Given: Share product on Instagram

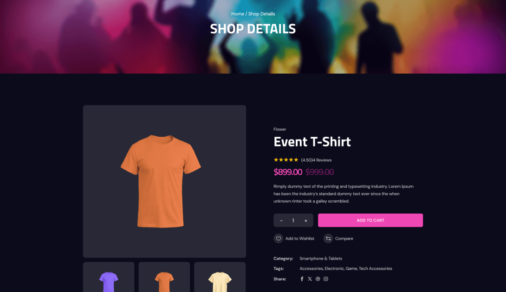Looking at the screenshot, I should tap(326, 279).
